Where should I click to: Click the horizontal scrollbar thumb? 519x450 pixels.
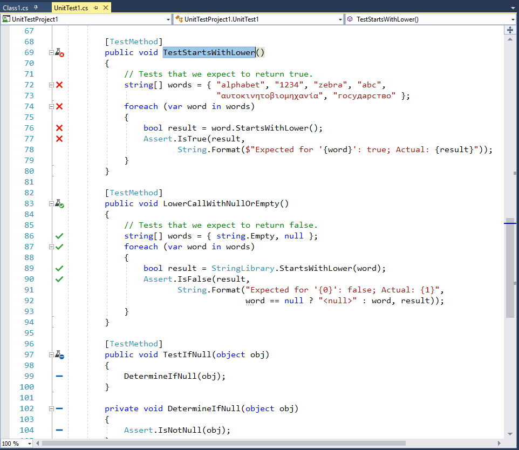224,443
